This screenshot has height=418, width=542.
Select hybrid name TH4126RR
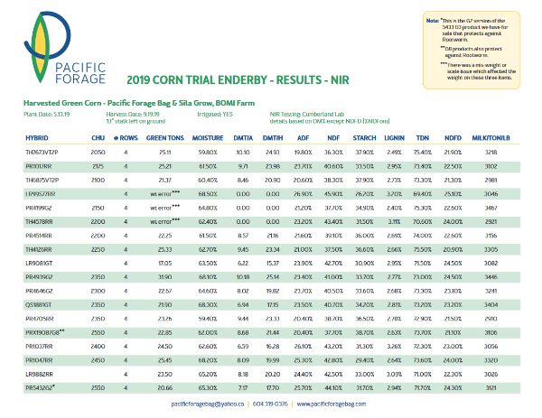(x=39, y=249)
